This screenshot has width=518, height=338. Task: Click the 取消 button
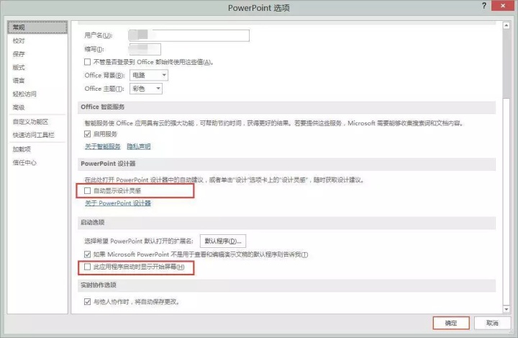point(492,323)
